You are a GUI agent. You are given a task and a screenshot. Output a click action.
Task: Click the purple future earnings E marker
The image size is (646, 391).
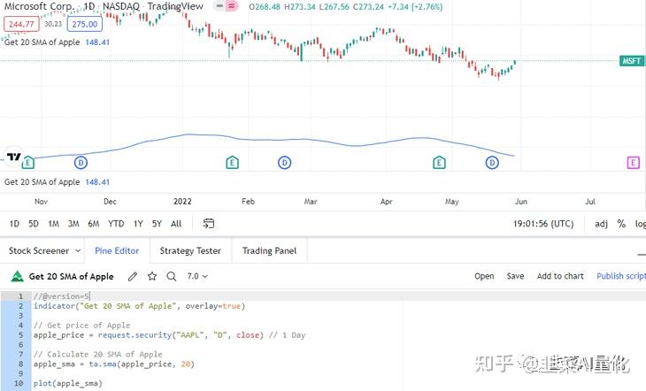click(634, 163)
